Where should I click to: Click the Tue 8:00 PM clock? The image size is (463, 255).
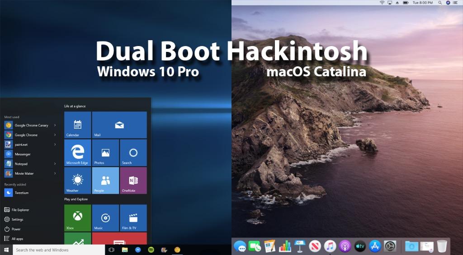[x=422, y=2]
